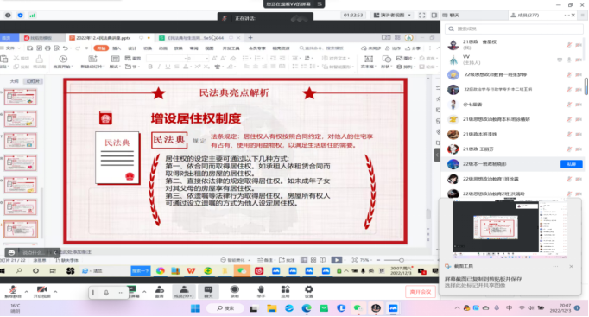Click the red 离开会议 button

tap(421, 292)
